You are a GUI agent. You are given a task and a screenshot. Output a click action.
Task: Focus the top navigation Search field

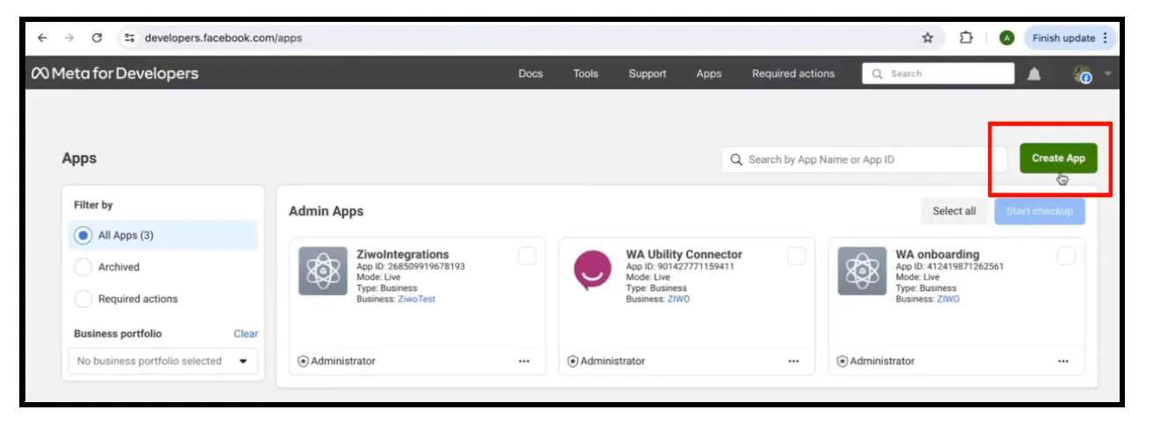click(x=938, y=74)
